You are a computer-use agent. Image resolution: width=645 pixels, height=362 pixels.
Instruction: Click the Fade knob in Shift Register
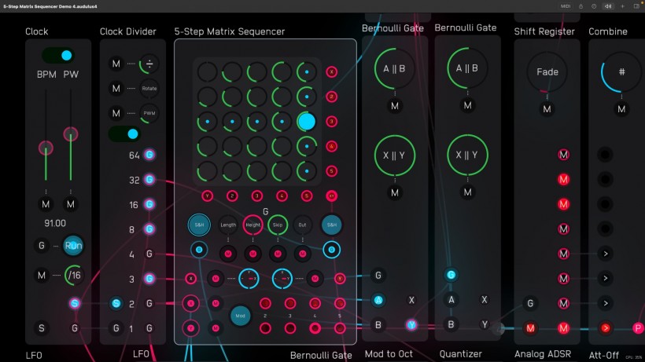[x=547, y=72]
